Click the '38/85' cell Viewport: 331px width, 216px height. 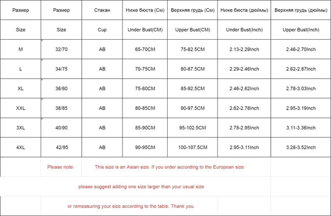point(61,108)
